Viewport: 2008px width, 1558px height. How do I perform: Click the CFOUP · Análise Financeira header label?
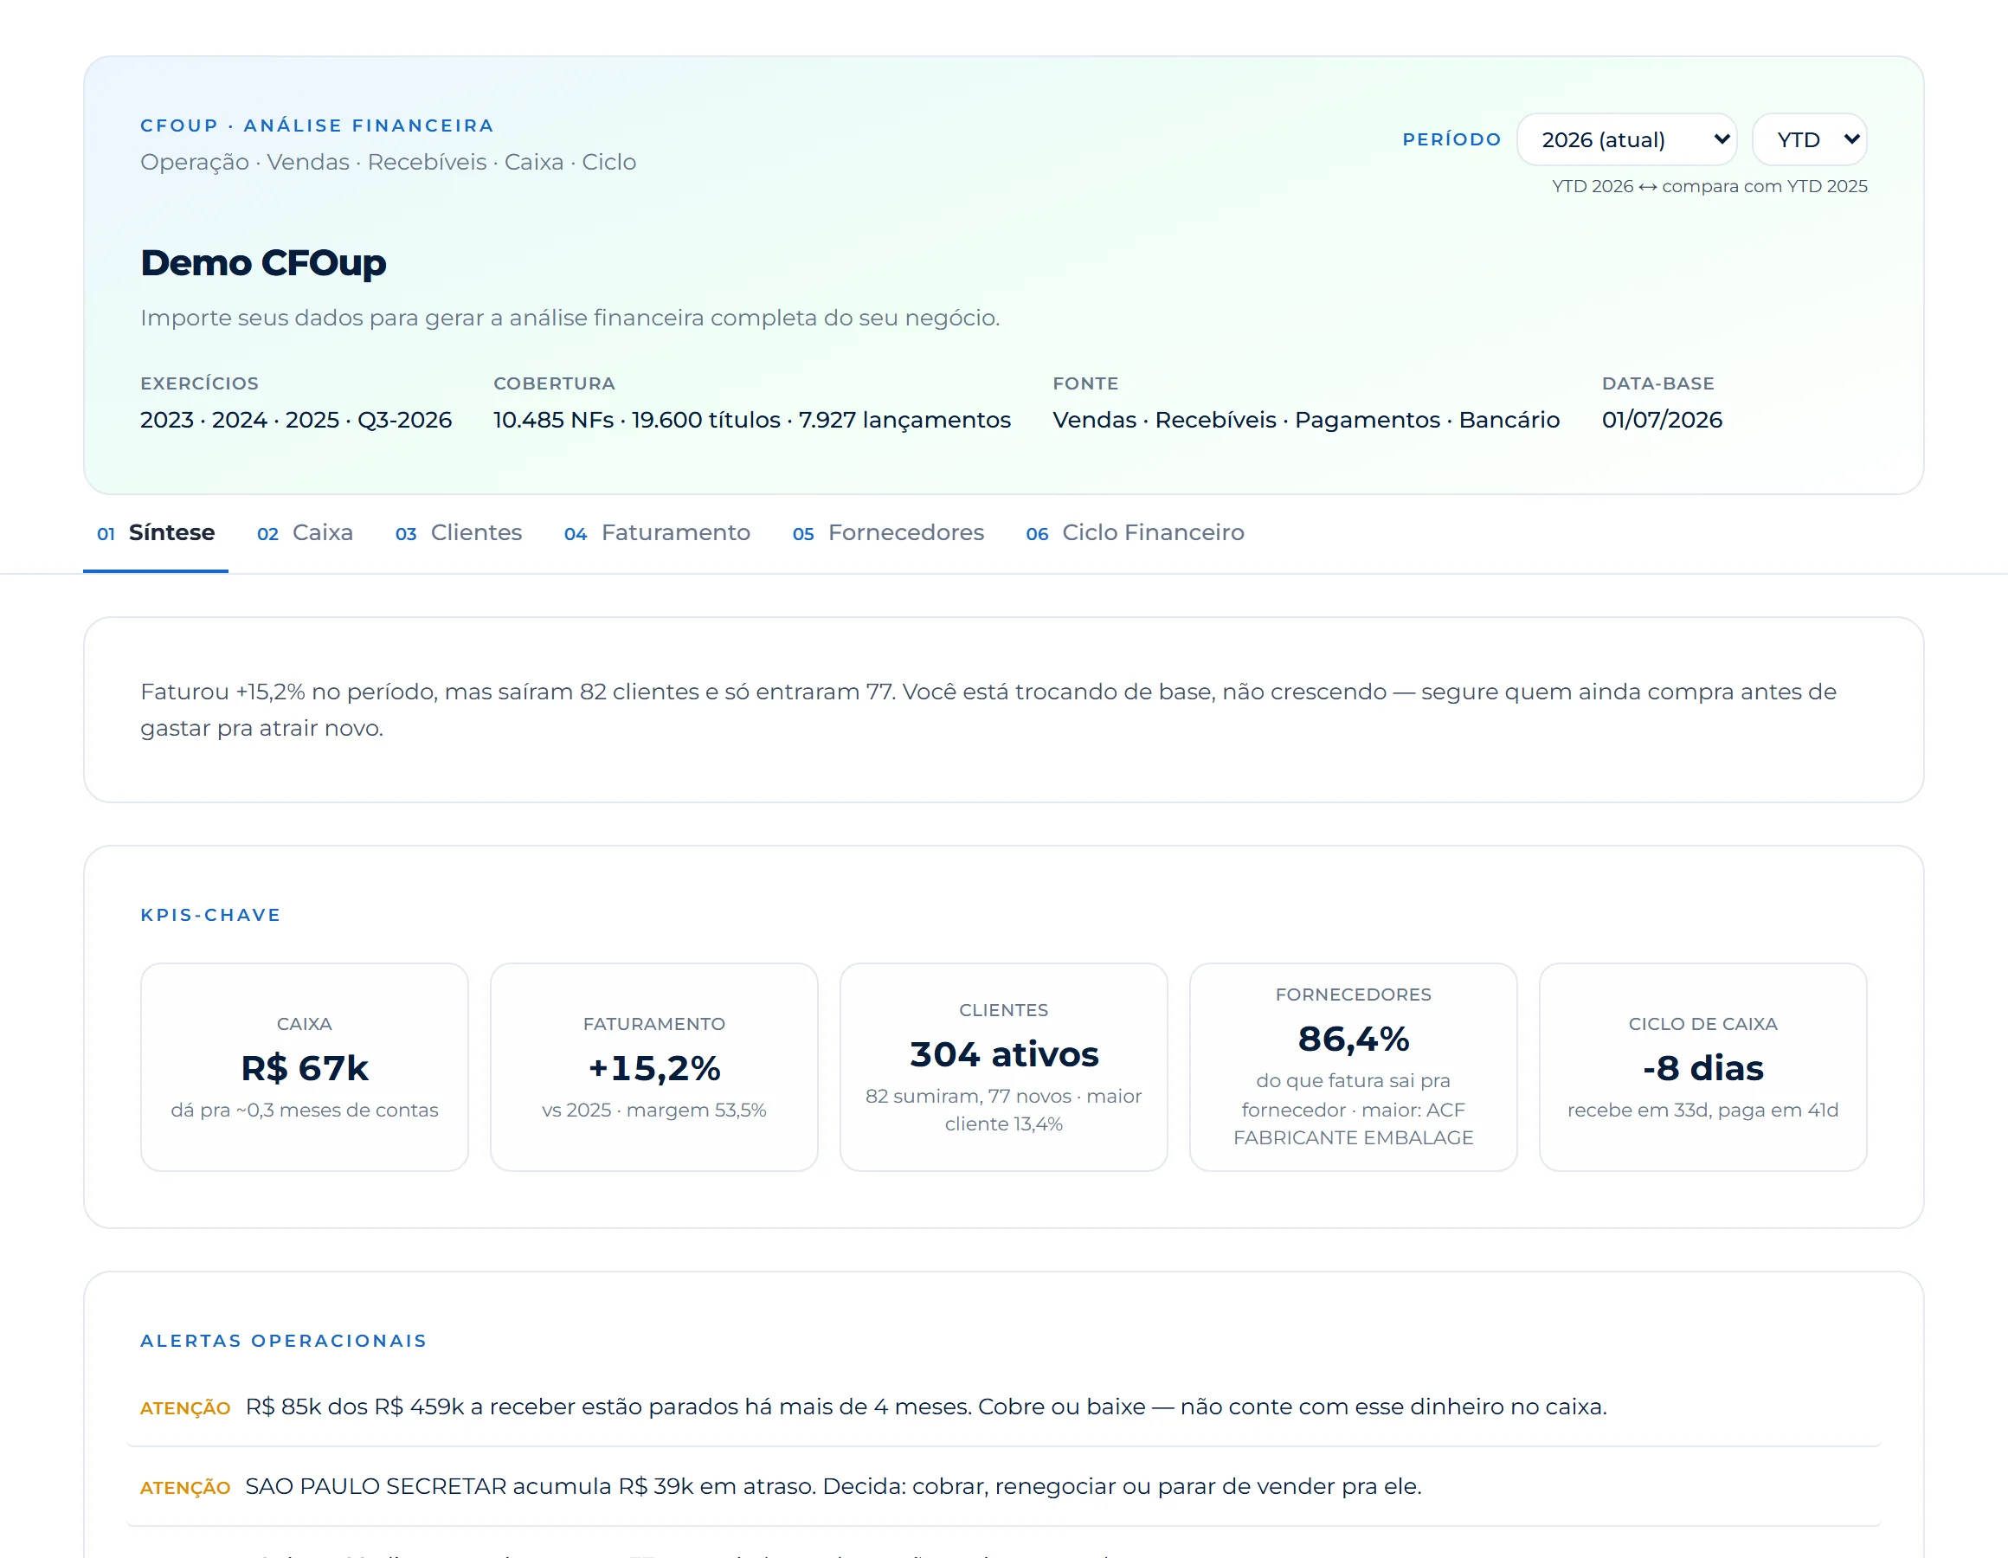click(317, 126)
